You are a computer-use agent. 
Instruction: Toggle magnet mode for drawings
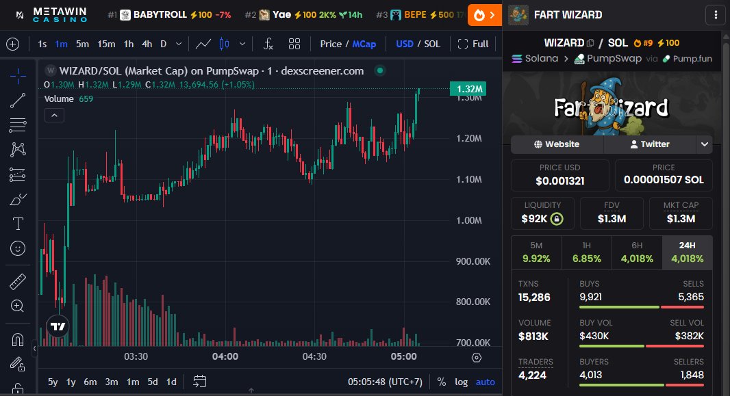click(x=18, y=340)
